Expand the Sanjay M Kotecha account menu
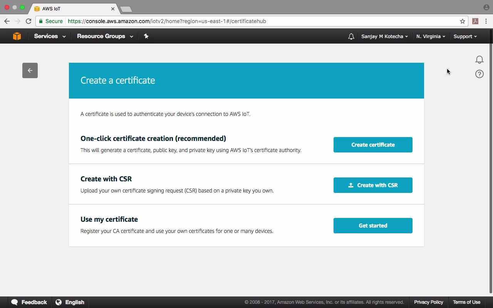The width and height of the screenshot is (493, 308). 384,37
